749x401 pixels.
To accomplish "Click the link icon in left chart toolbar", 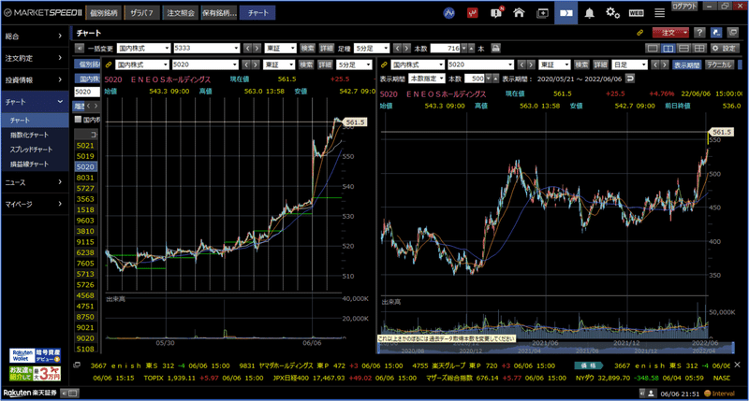I will (109, 64).
